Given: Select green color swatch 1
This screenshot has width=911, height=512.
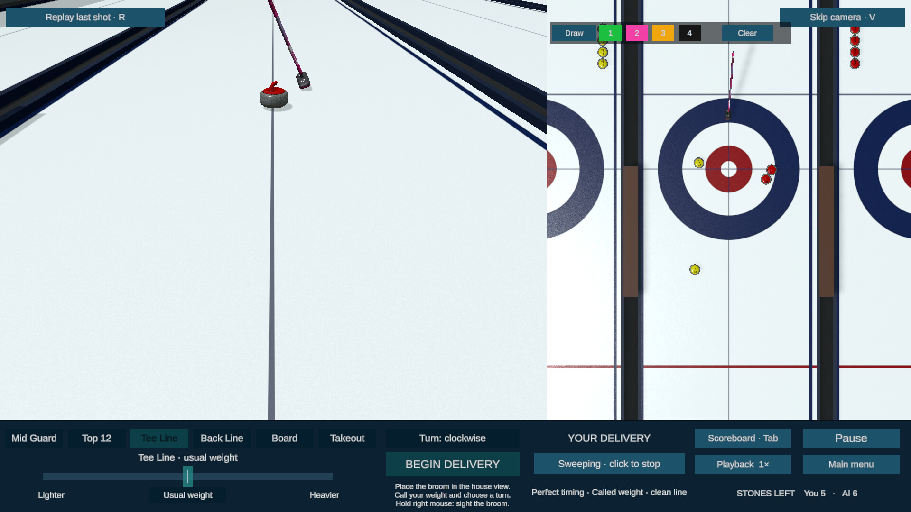Looking at the screenshot, I should tap(610, 33).
